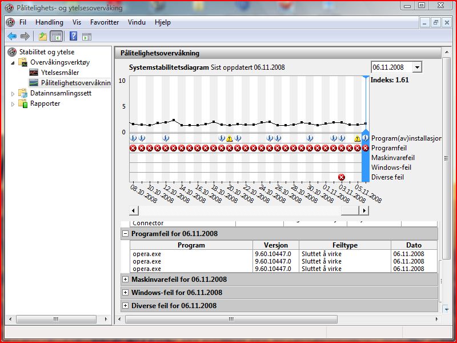Click the chart timeline scrollbar thumb

(x=350, y=210)
